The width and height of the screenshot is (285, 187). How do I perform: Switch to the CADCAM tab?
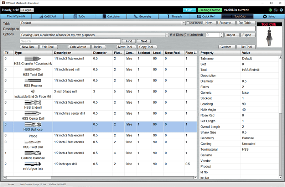48,16
